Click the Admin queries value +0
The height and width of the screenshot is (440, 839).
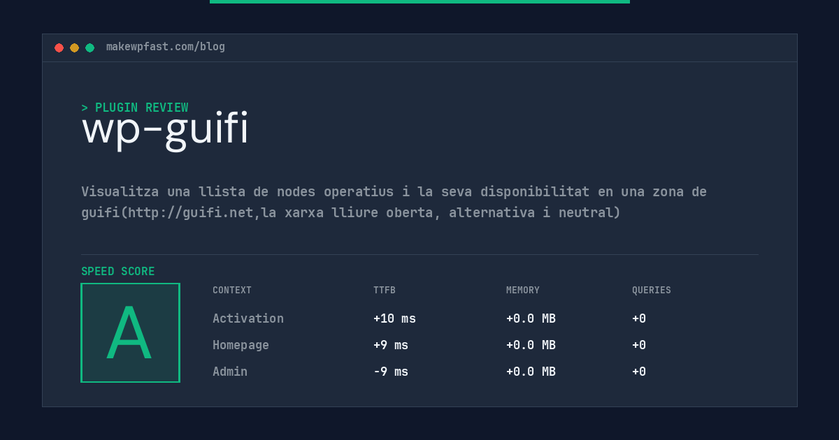click(639, 372)
